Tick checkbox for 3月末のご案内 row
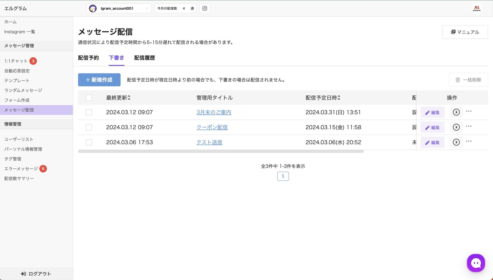The height and width of the screenshot is (280, 493). coord(89,112)
